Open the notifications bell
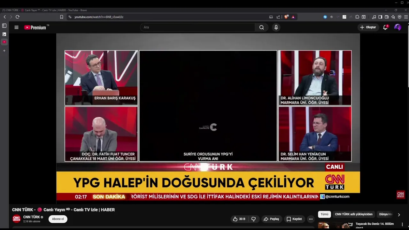 [x=385, y=27]
